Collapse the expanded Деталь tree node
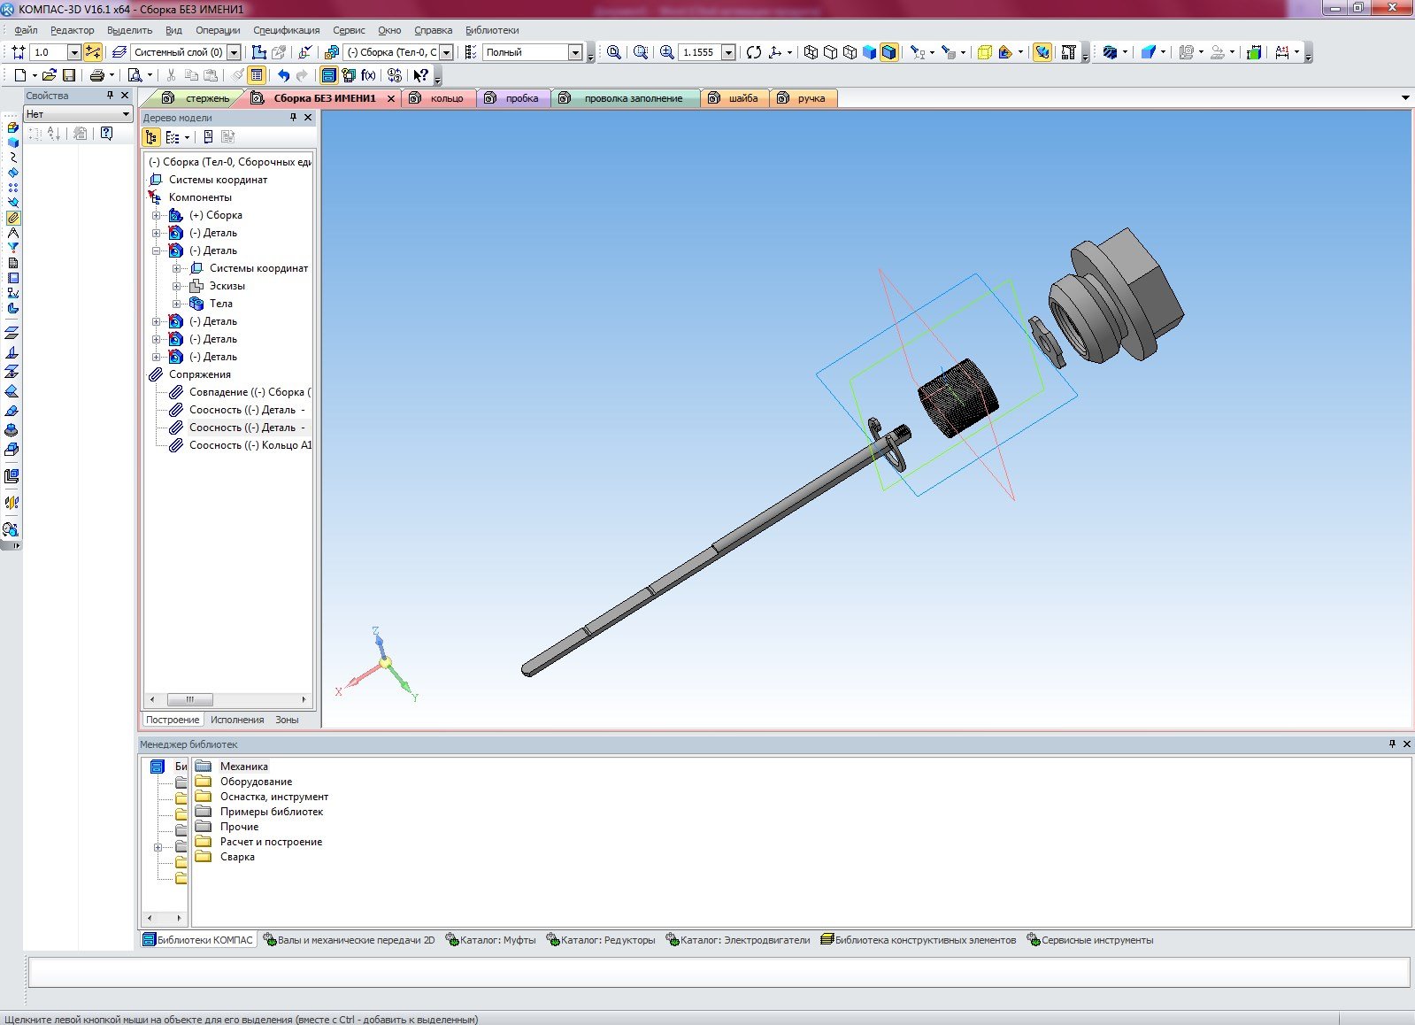 point(157,250)
